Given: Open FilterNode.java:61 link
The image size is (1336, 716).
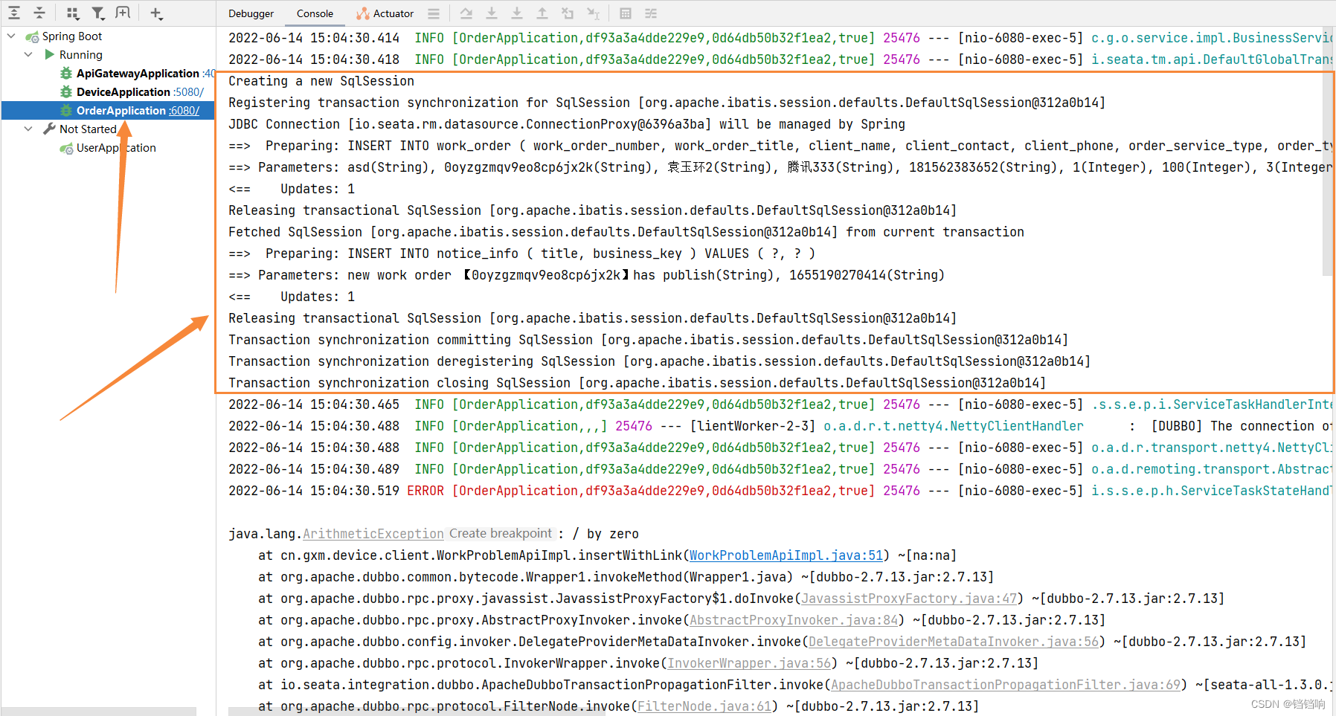Looking at the screenshot, I should (704, 706).
